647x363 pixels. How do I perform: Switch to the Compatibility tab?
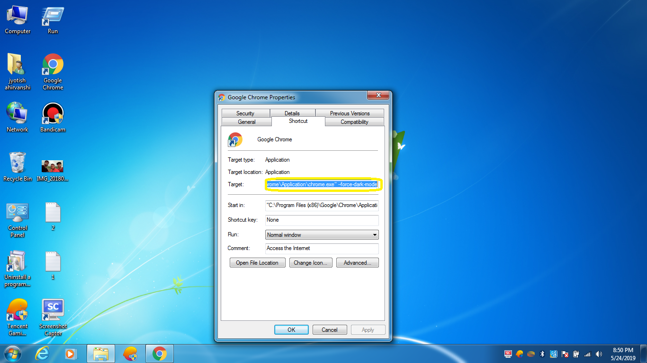(x=354, y=122)
